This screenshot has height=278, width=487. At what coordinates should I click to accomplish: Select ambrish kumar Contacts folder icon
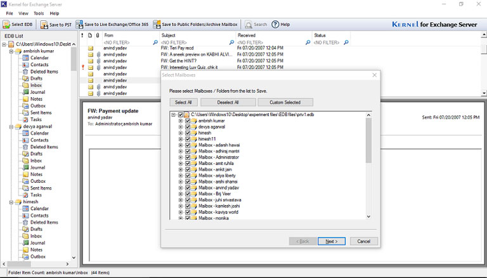click(x=25, y=65)
